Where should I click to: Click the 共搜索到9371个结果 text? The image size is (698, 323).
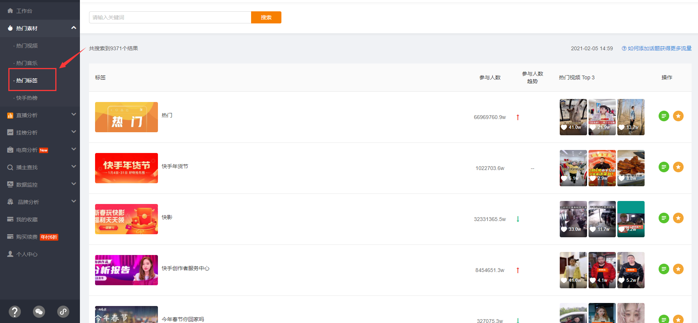(x=114, y=48)
